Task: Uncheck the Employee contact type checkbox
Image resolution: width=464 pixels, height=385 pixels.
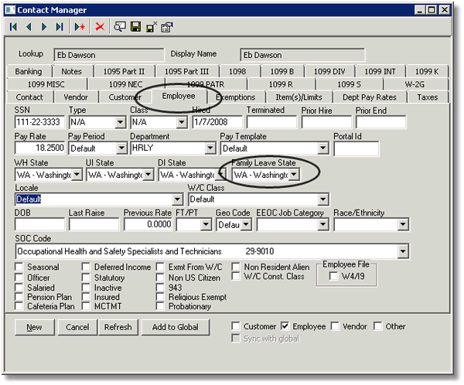Action: pyautogui.click(x=285, y=326)
